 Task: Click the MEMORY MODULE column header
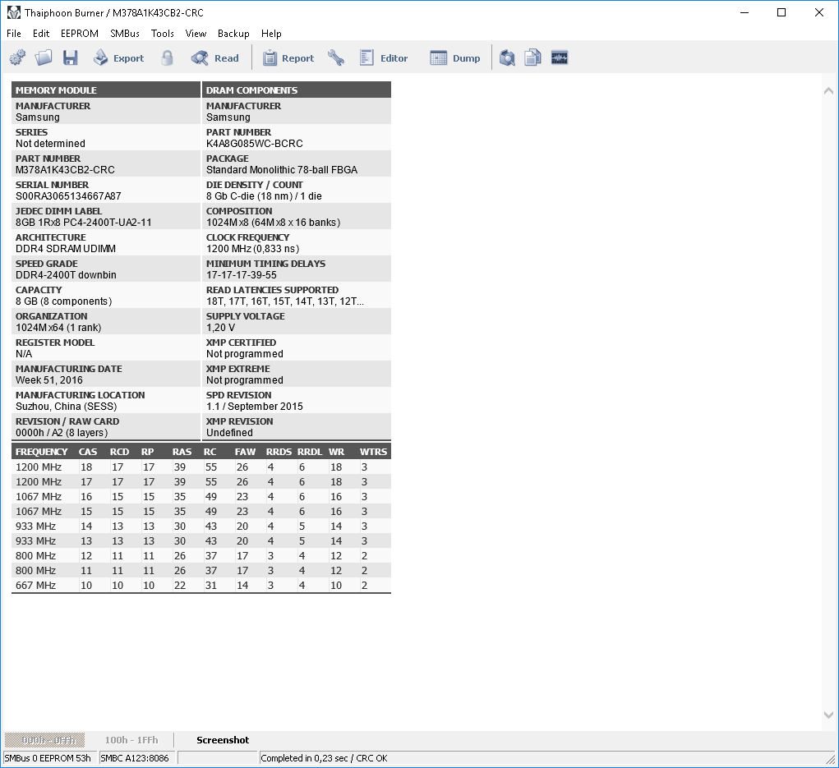tap(106, 90)
